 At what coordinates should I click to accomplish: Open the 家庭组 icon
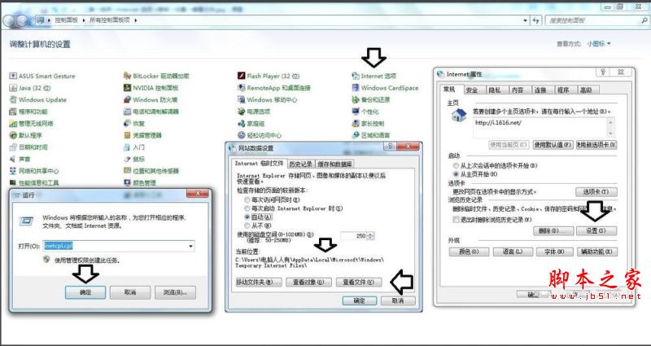pos(241,124)
